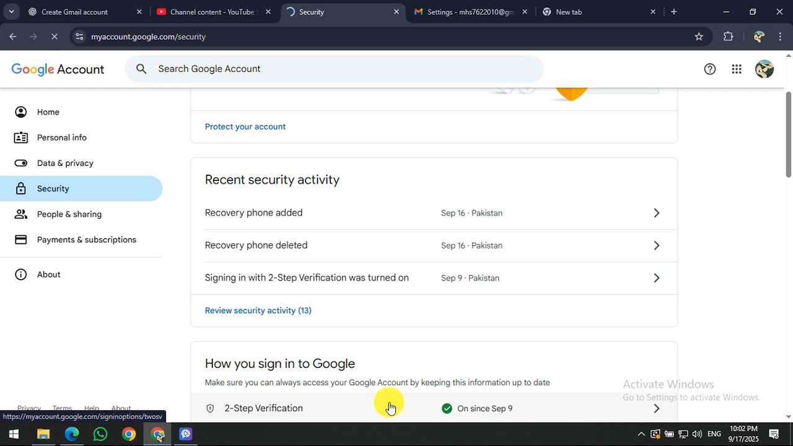The width and height of the screenshot is (793, 446).
Task: Open the help question mark icon
Action: (710, 69)
